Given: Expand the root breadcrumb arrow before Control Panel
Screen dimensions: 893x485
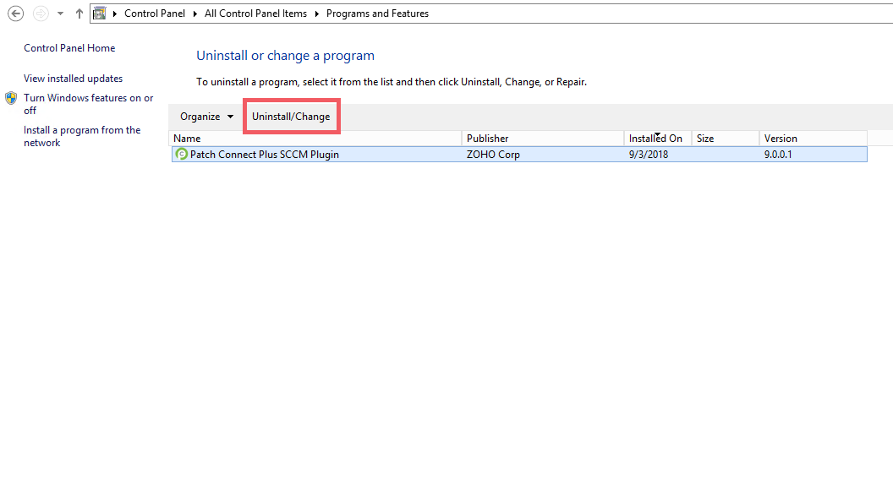Looking at the screenshot, I should pos(115,14).
